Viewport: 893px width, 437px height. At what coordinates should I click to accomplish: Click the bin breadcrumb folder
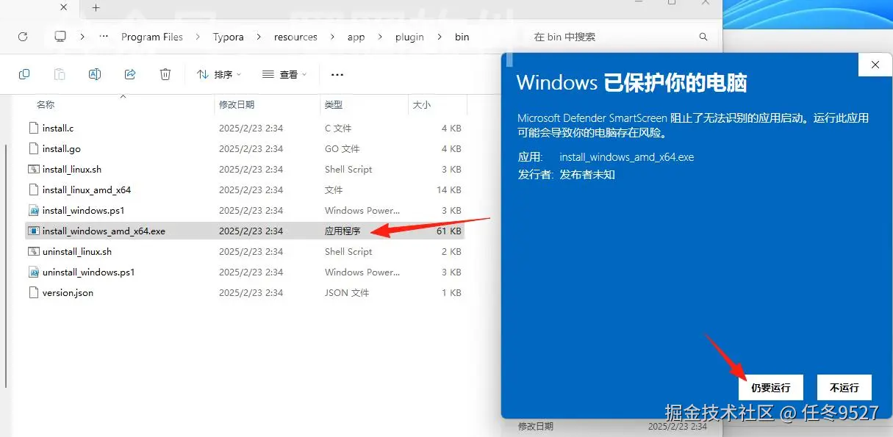pyautogui.click(x=462, y=37)
